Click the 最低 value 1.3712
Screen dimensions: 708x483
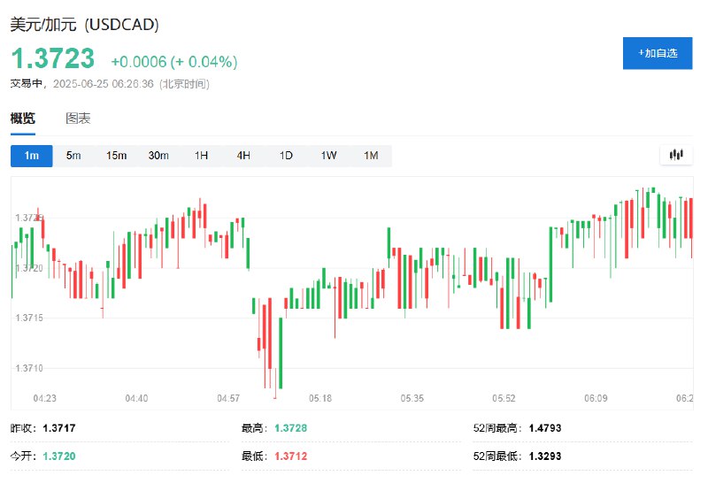coord(291,456)
